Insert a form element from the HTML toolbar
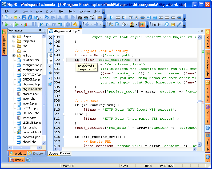Image resolution: width=212 pixels, height=169 pixels. tap(112, 18)
